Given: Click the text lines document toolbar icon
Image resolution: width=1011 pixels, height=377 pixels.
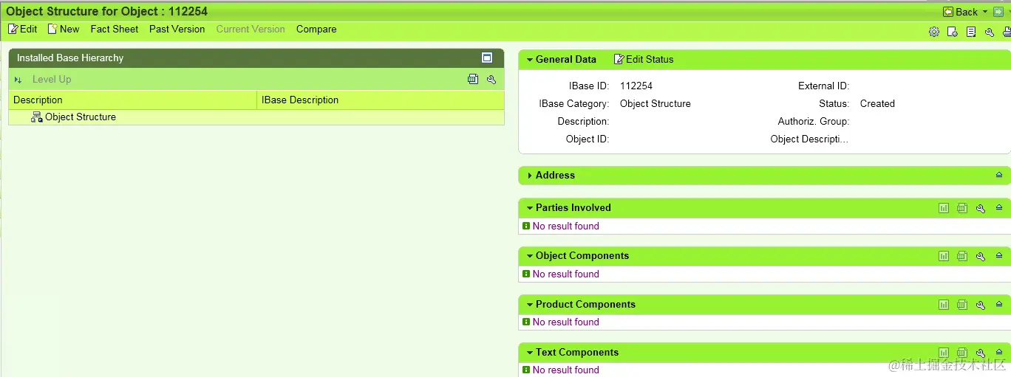Looking at the screenshot, I should 971,32.
